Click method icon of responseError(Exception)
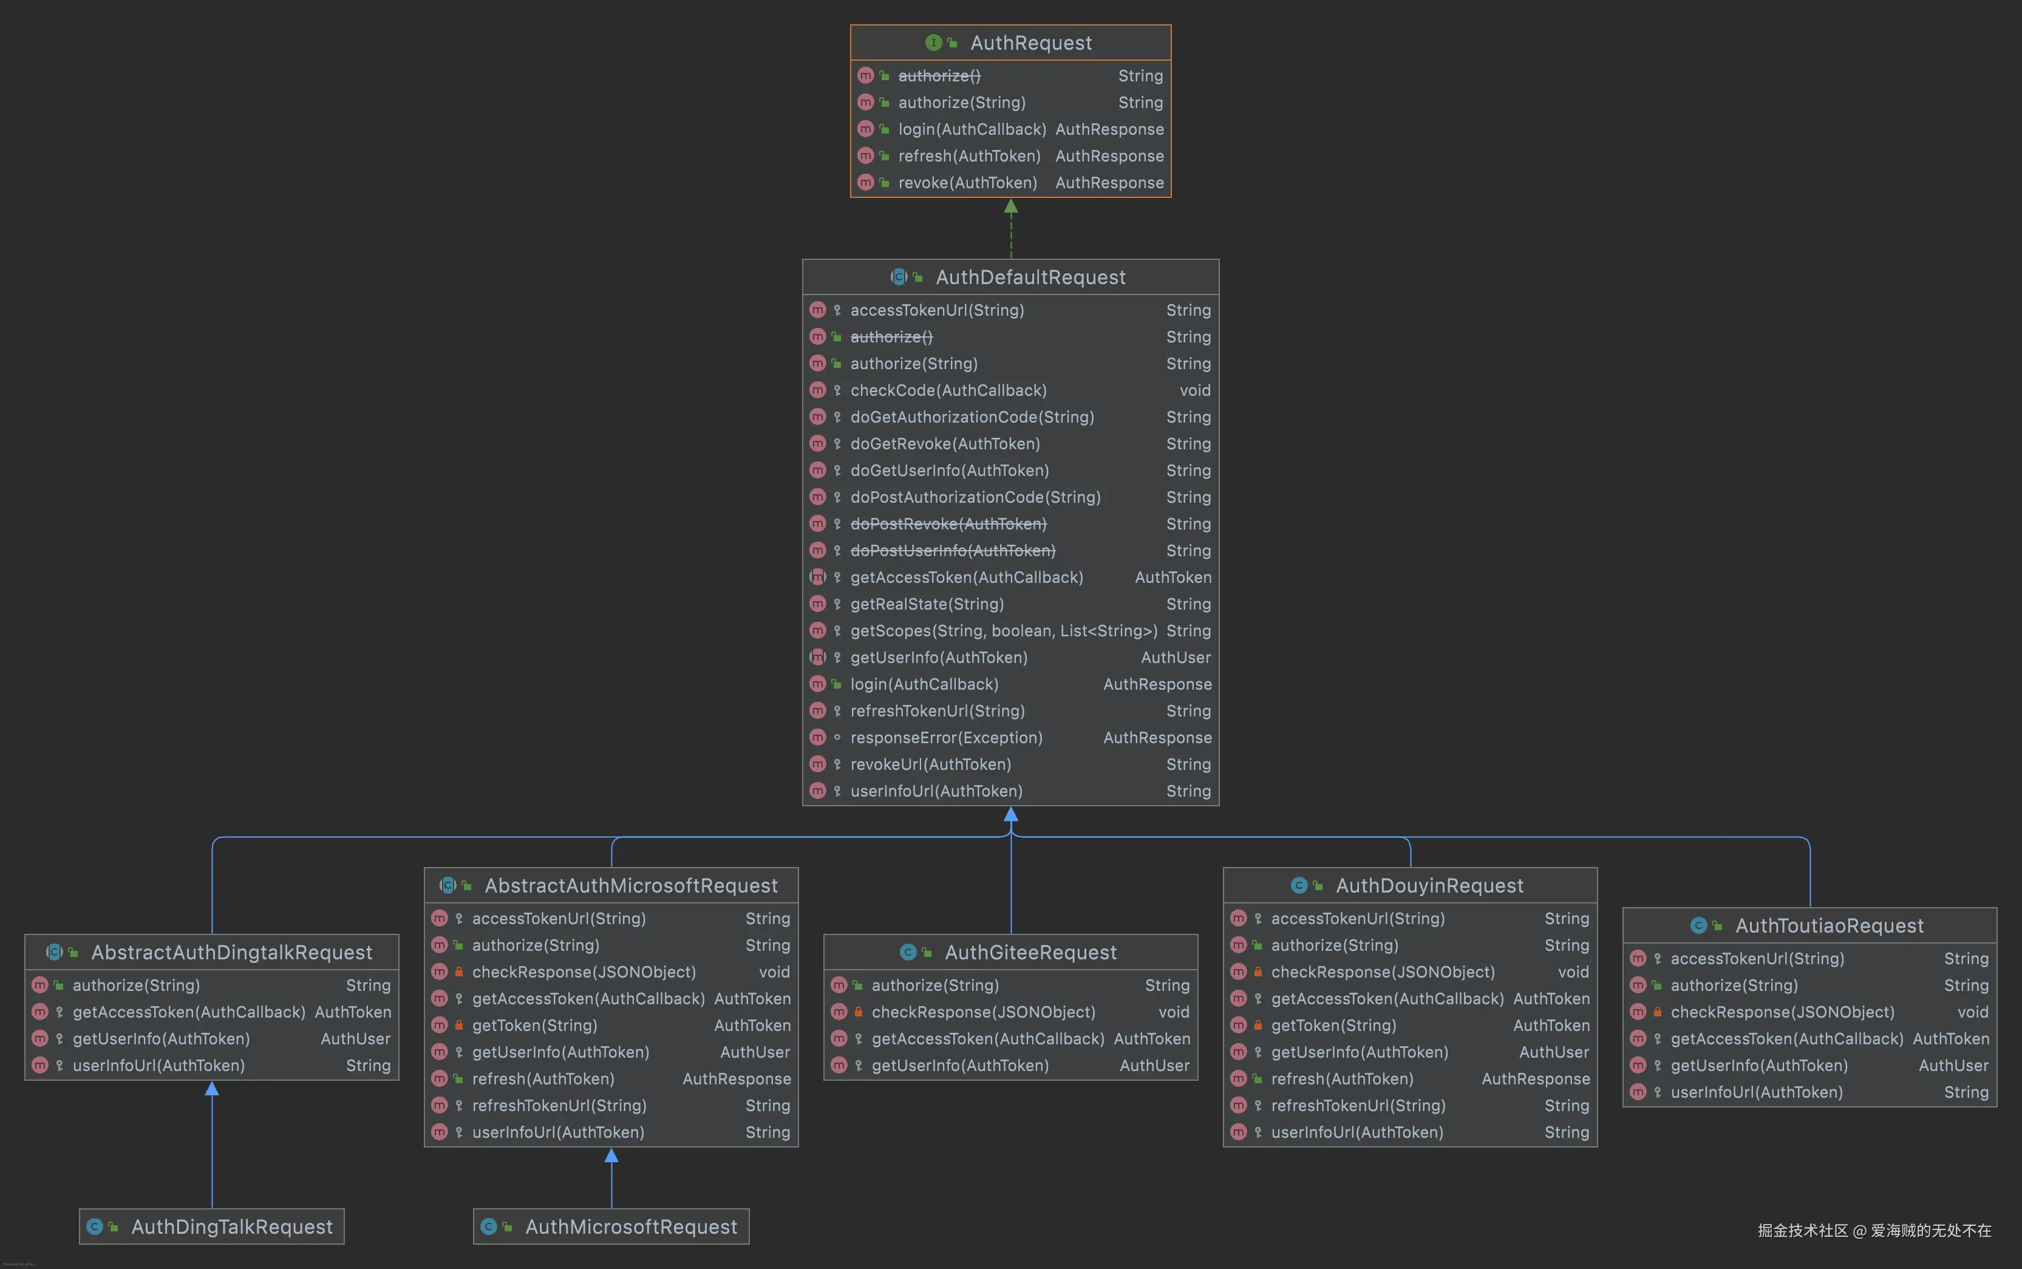 (817, 737)
